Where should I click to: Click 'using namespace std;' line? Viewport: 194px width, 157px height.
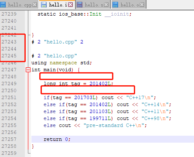[x=61, y=63]
